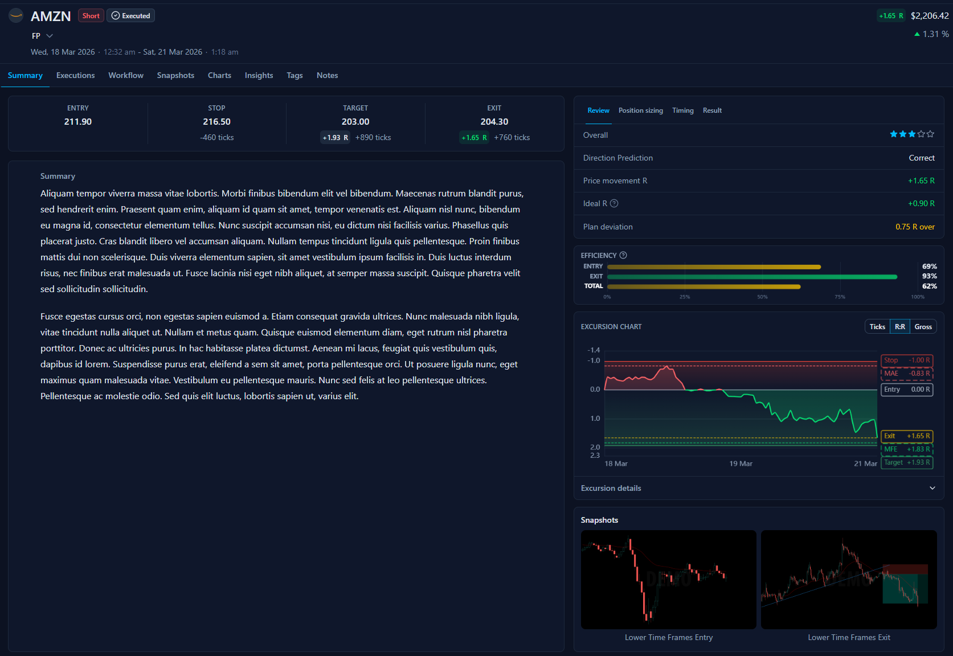
Task: View the Insights tab
Action: 259,75
